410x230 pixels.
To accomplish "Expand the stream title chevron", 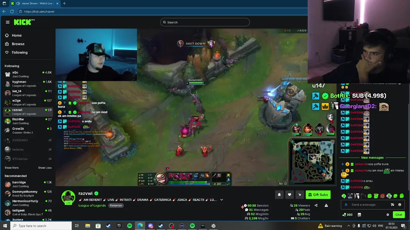I will [221, 200].
